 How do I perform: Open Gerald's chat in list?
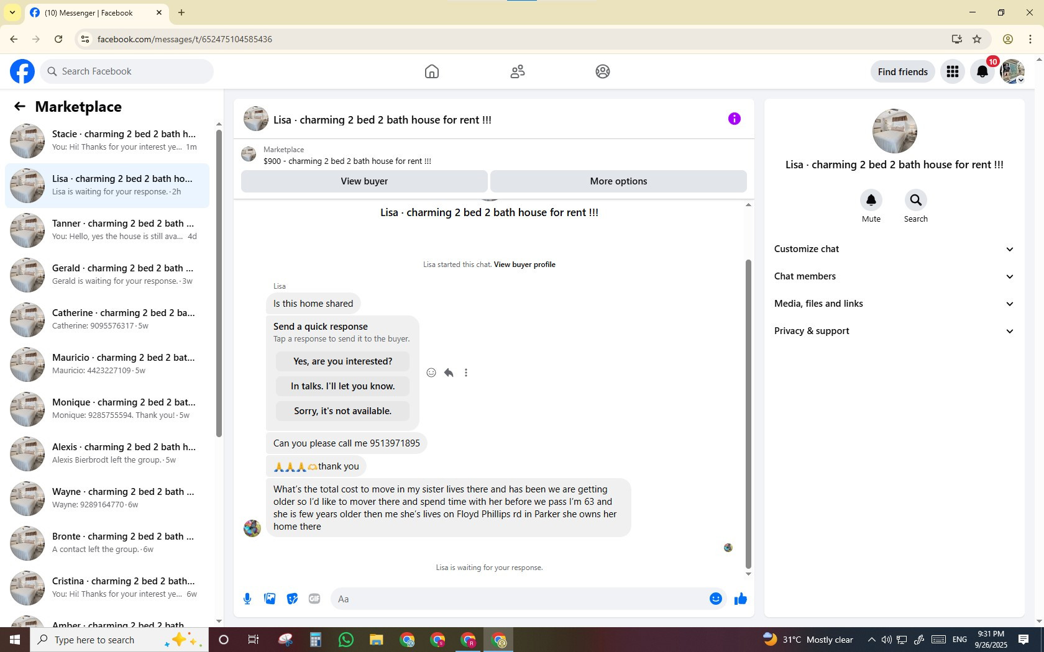pos(107,274)
